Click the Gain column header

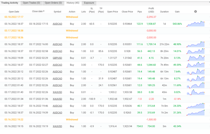(177, 12)
